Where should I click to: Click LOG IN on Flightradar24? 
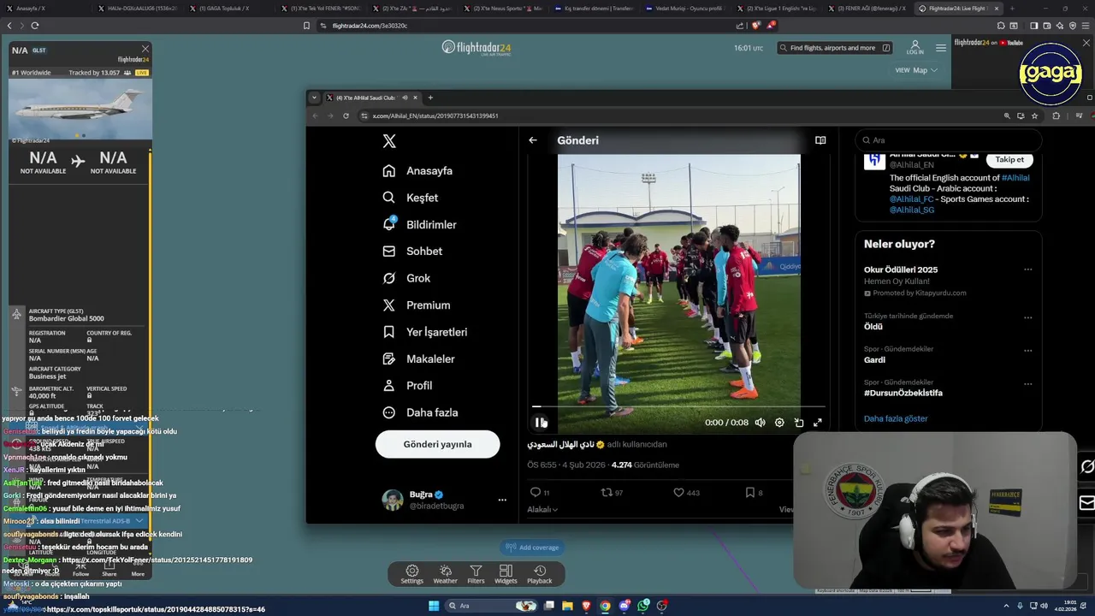(914, 47)
